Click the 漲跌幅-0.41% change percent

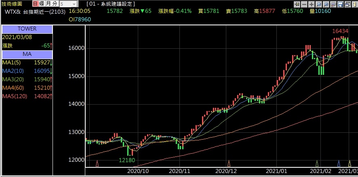[175, 11]
